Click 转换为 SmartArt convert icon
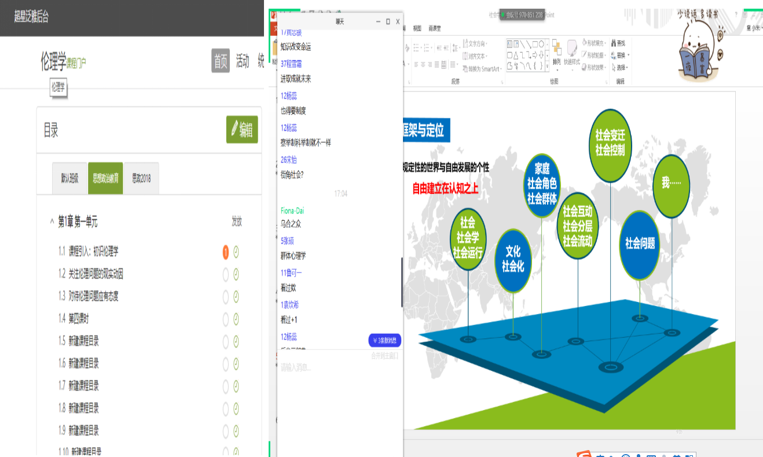763x457 pixels. tap(465, 69)
